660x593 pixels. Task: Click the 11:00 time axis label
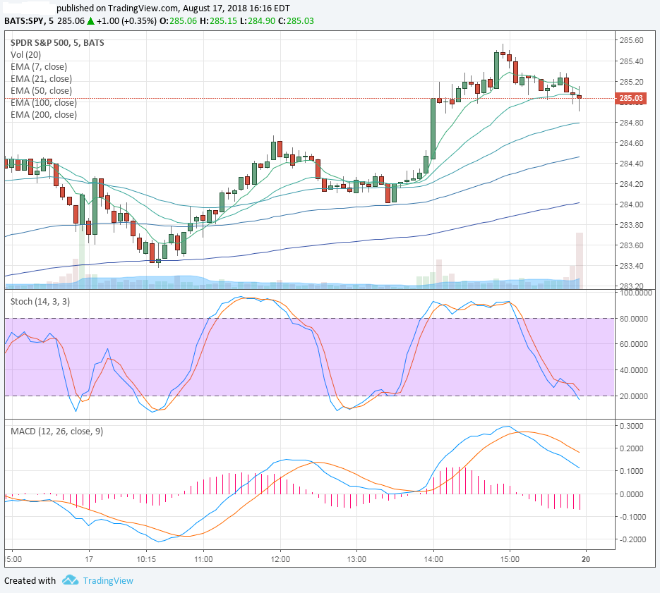(203, 559)
